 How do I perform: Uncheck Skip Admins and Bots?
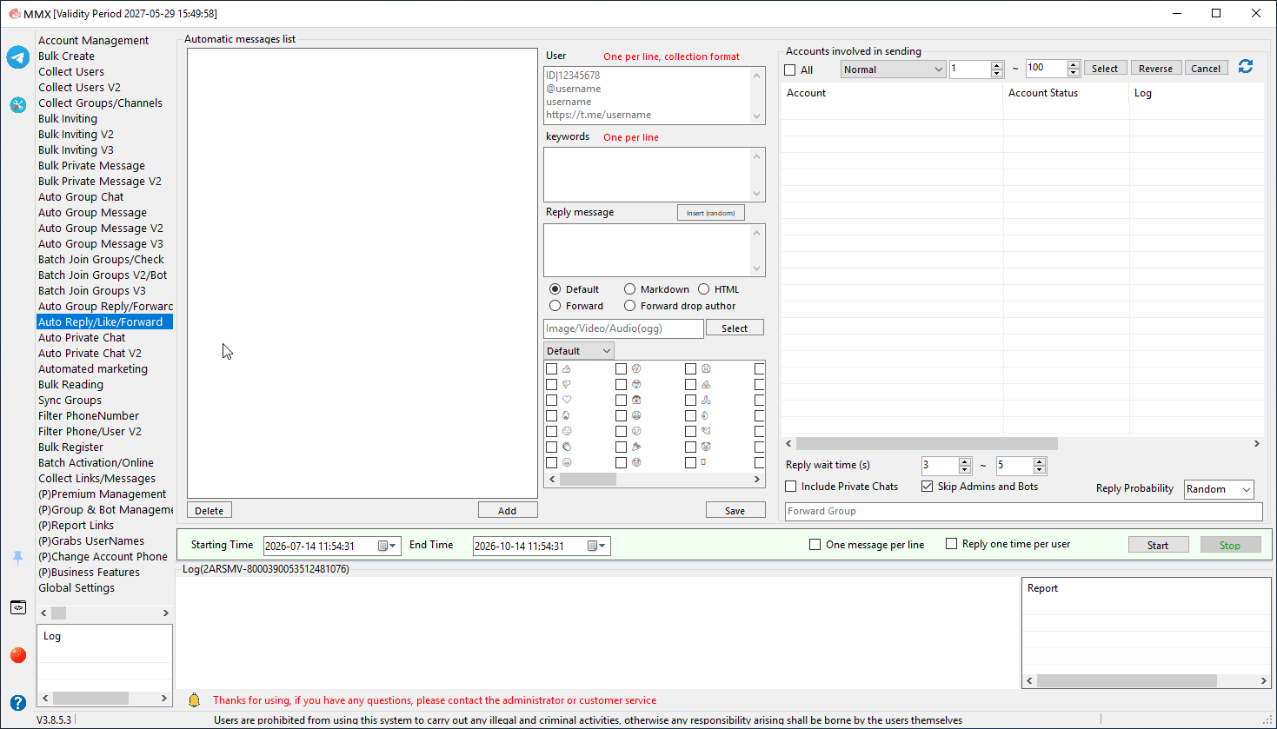pos(928,487)
